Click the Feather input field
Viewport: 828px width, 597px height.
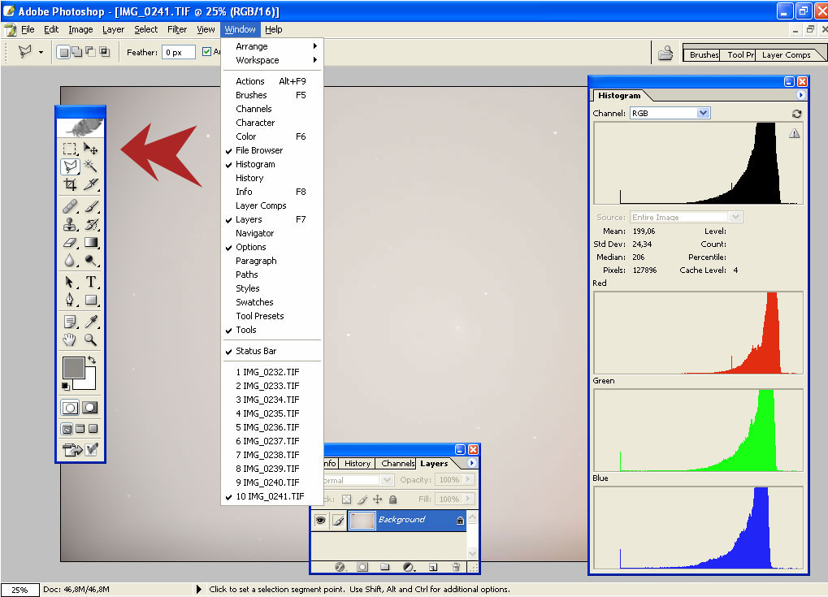pos(178,52)
